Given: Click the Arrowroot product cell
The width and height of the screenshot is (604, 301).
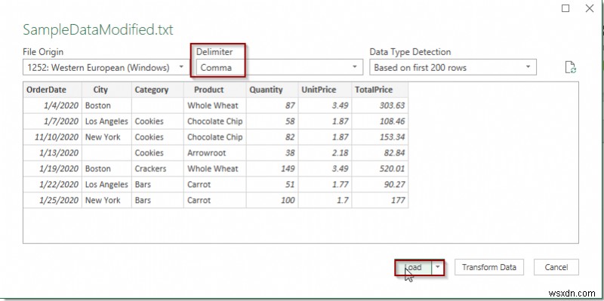Looking at the screenshot, I should point(215,153).
